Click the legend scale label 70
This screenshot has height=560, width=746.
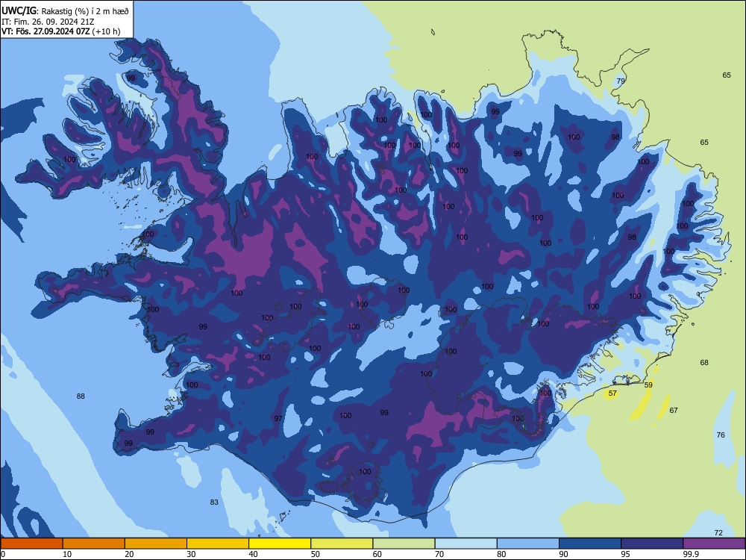click(439, 554)
